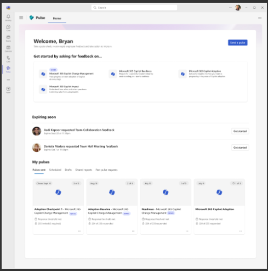Toggle the hamburger navigation menu

pos(21,18)
